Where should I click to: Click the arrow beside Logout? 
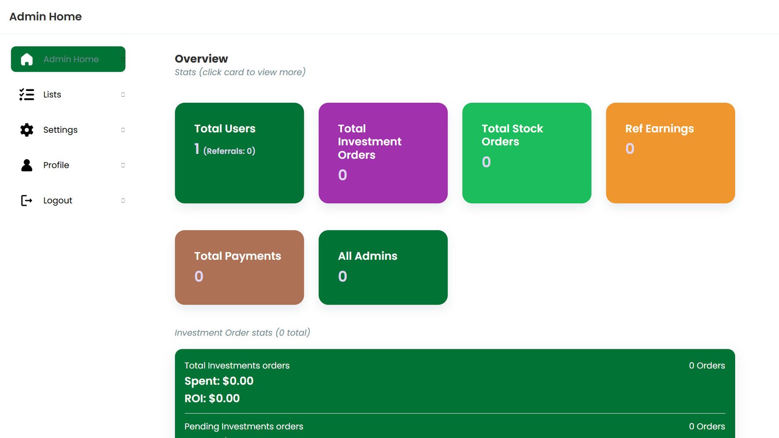123,201
